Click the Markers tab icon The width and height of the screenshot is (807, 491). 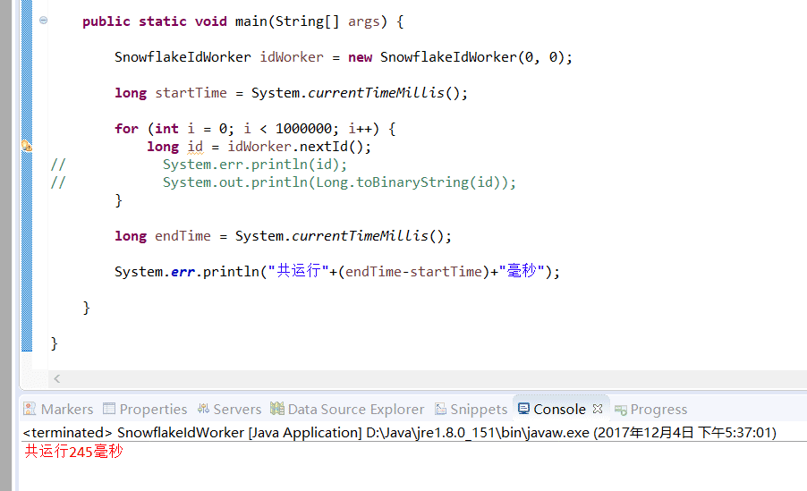[x=30, y=409]
